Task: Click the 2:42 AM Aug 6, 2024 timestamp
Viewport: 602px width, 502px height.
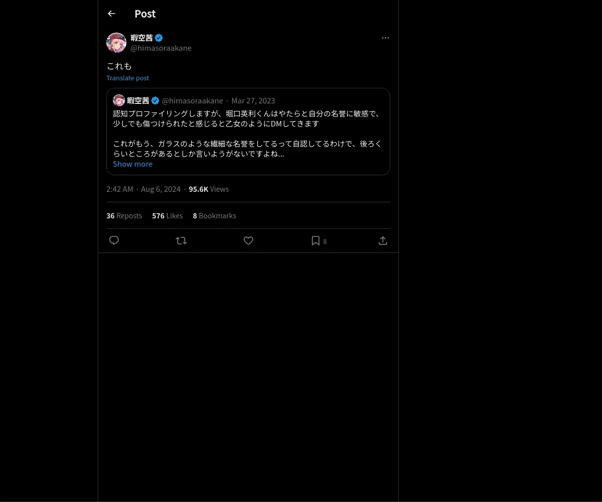Action: coord(143,189)
